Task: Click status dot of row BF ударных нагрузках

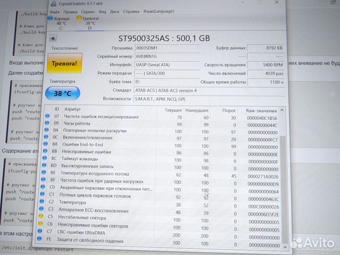Action: [43, 179]
